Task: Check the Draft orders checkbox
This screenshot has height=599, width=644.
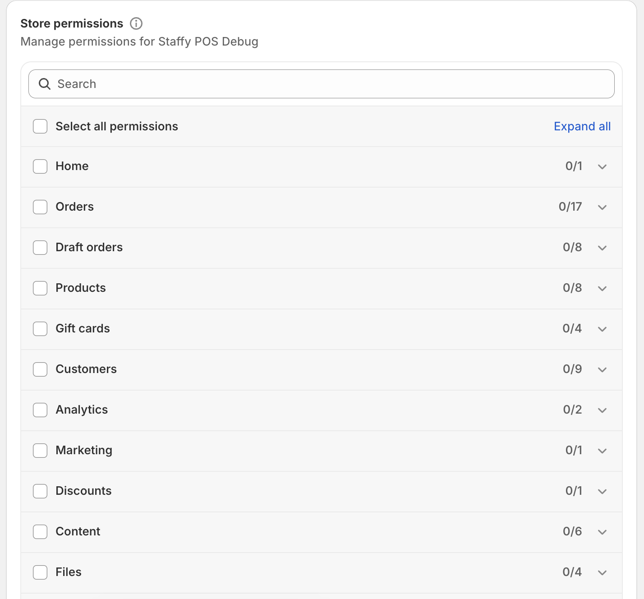Action: (40, 247)
